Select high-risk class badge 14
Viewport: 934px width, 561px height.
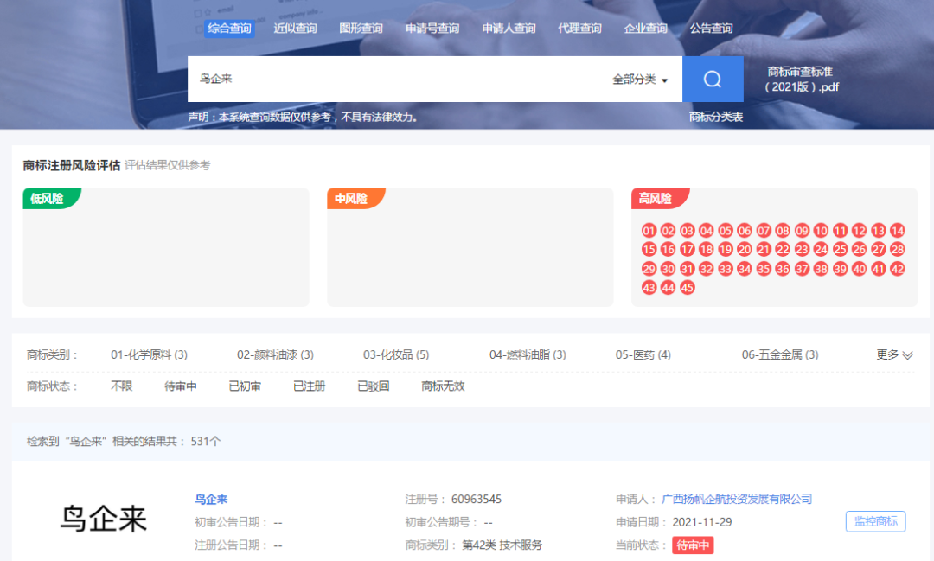click(898, 231)
